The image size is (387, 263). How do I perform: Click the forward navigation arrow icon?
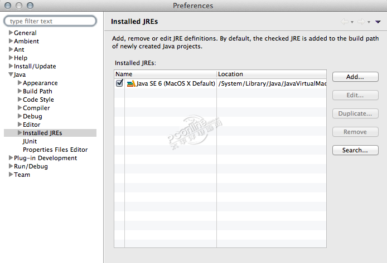click(x=361, y=22)
